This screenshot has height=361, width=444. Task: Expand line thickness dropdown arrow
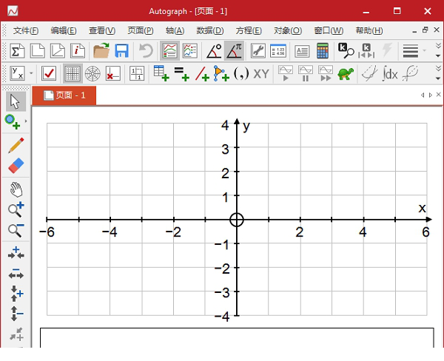[x=424, y=51]
